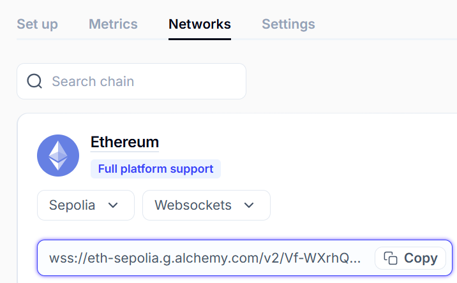Click the wss eth-sepolia endpoint URL text
The width and height of the screenshot is (457, 283).
191,258
